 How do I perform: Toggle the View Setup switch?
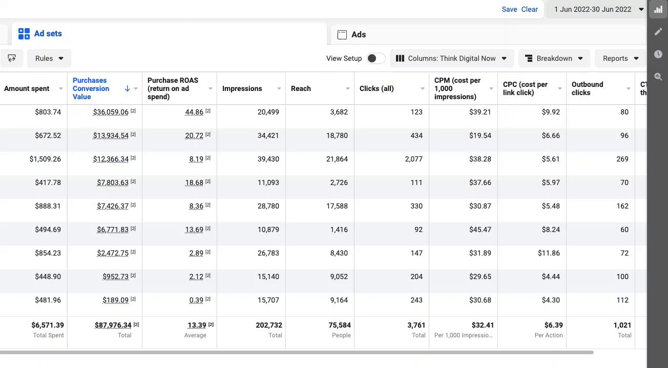click(x=375, y=58)
